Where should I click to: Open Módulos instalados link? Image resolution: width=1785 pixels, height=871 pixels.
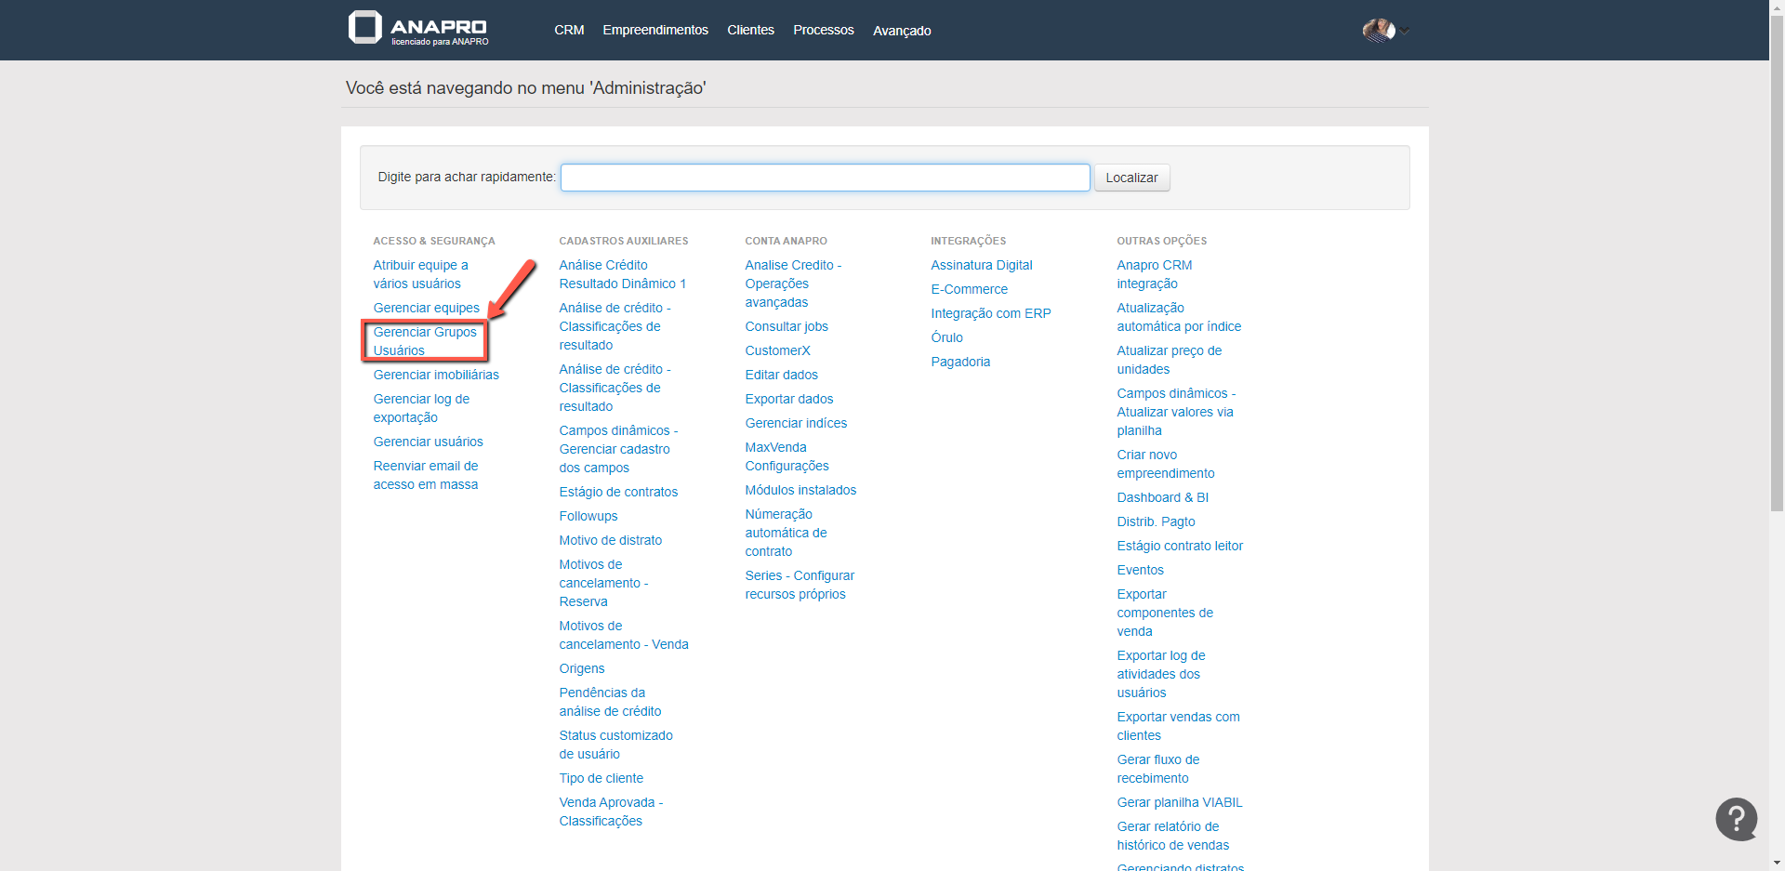[800, 490]
